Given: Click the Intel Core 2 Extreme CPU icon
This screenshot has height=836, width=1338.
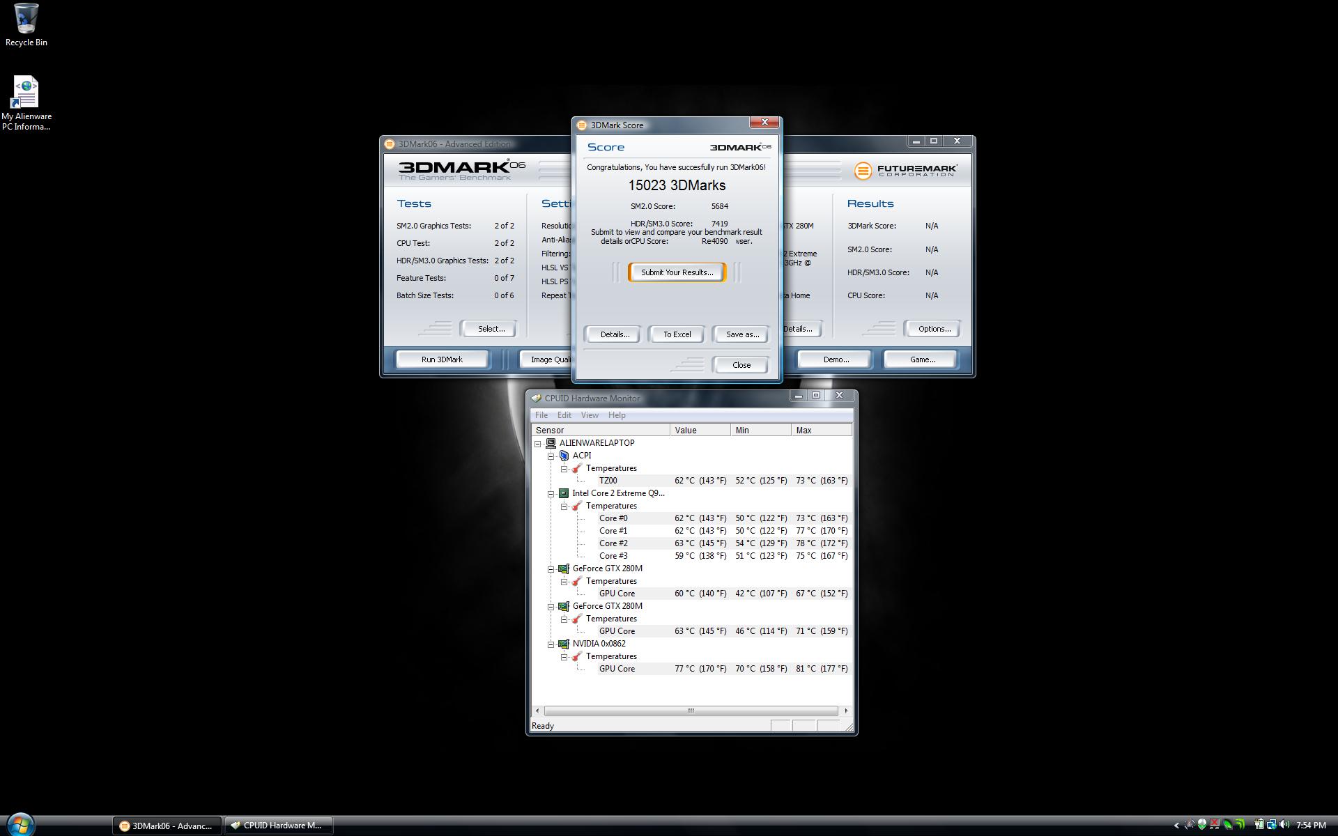Looking at the screenshot, I should [563, 493].
